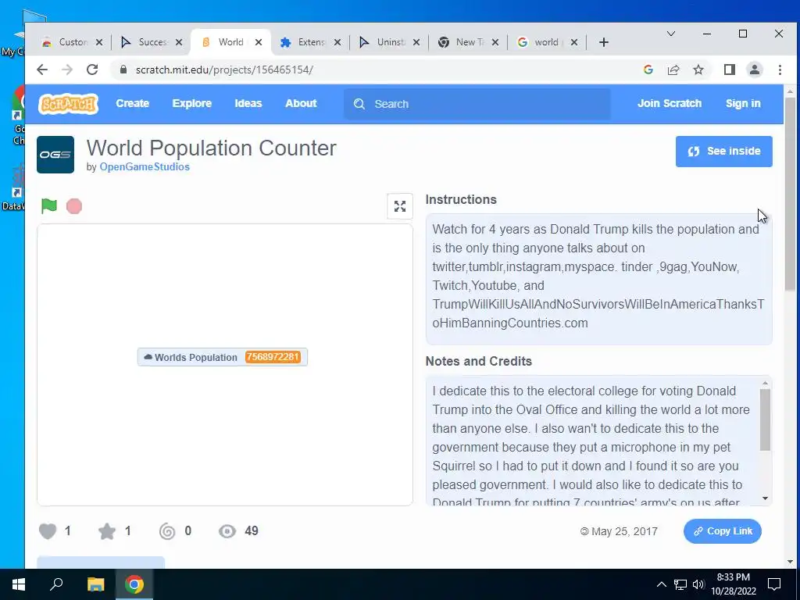Click the Chrome taskbar icon

134,584
